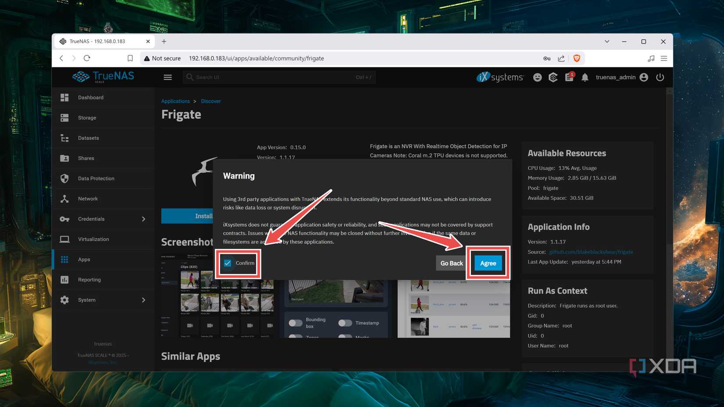Image resolution: width=724 pixels, height=407 pixels.
Task: Open the Dashboard sidebar item
Action: click(x=103, y=97)
